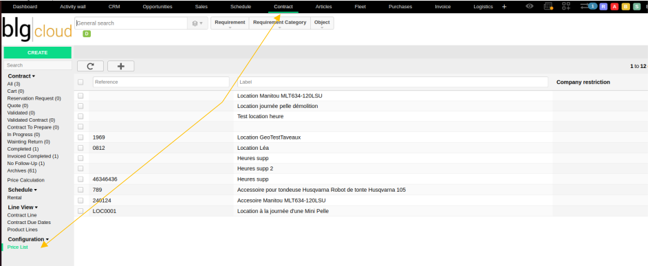Switch to the CRM tab
The width and height of the screenshot is (650, 266).
[x=114, y=7]
